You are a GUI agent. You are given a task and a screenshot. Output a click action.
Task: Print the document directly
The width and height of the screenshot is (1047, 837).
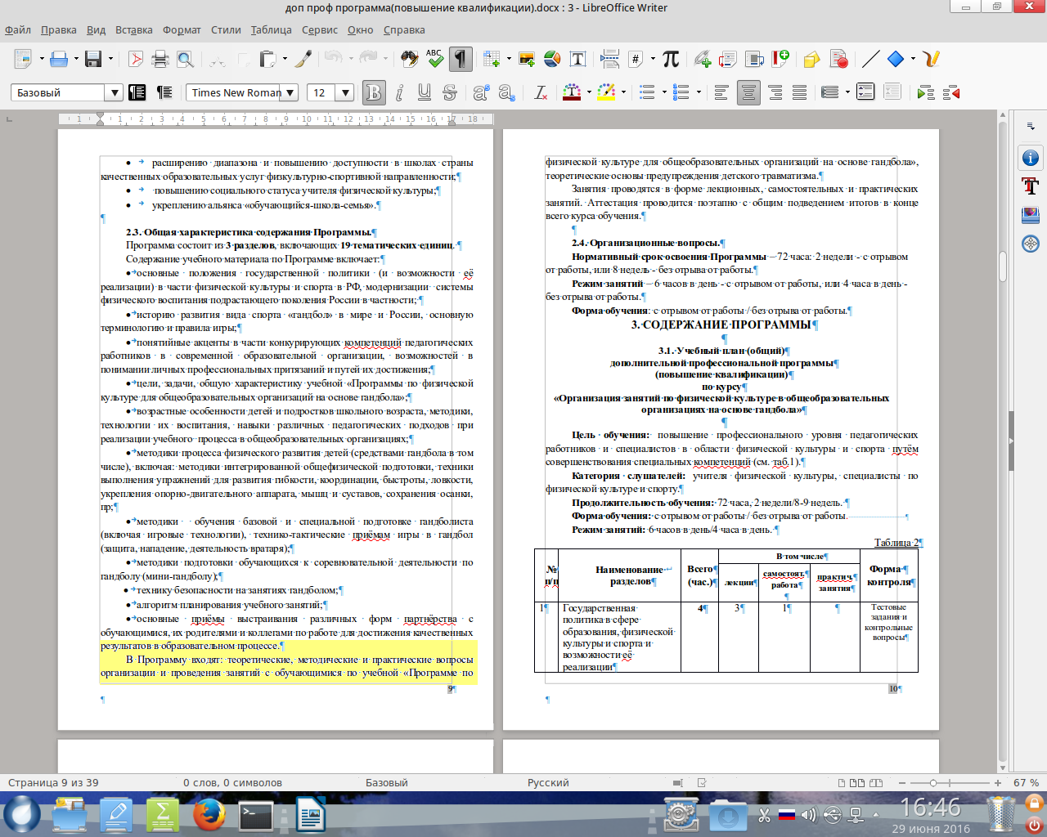[160, 59]
